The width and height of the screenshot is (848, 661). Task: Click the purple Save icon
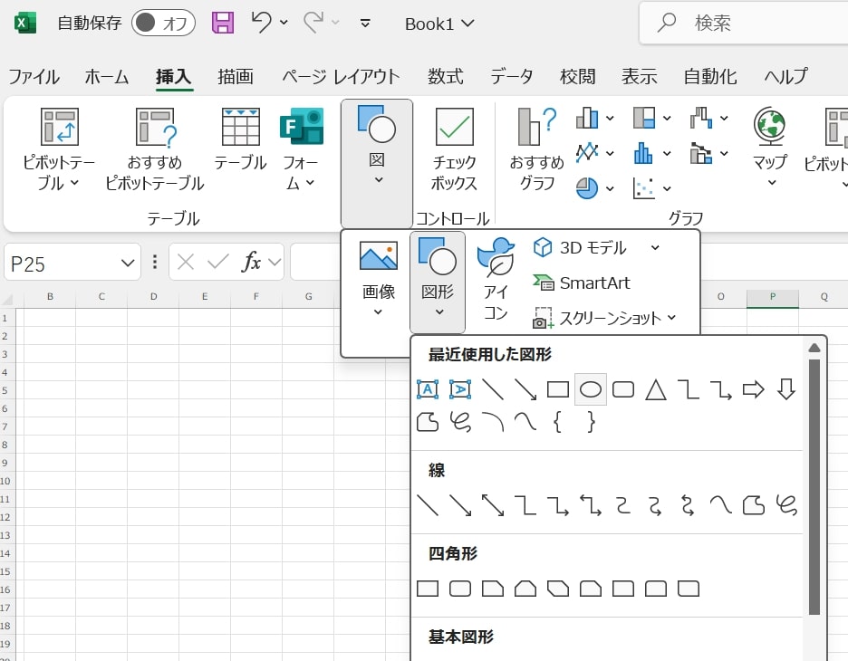[x=223, y=23]
